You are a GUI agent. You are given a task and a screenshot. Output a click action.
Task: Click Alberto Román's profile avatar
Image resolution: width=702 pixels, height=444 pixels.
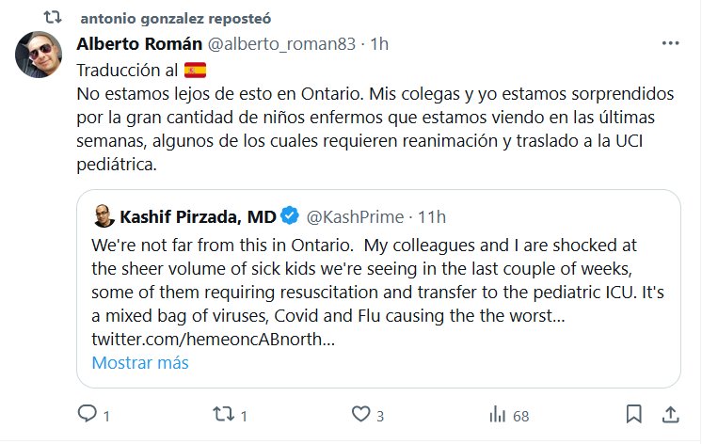coord(39,55)
